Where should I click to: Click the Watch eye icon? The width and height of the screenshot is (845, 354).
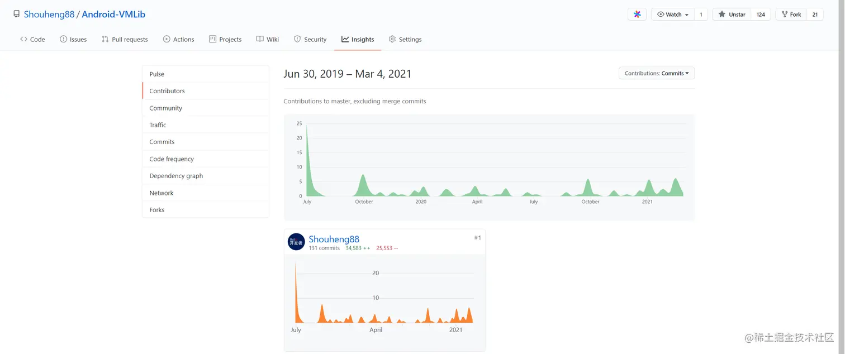coord(661,15)
